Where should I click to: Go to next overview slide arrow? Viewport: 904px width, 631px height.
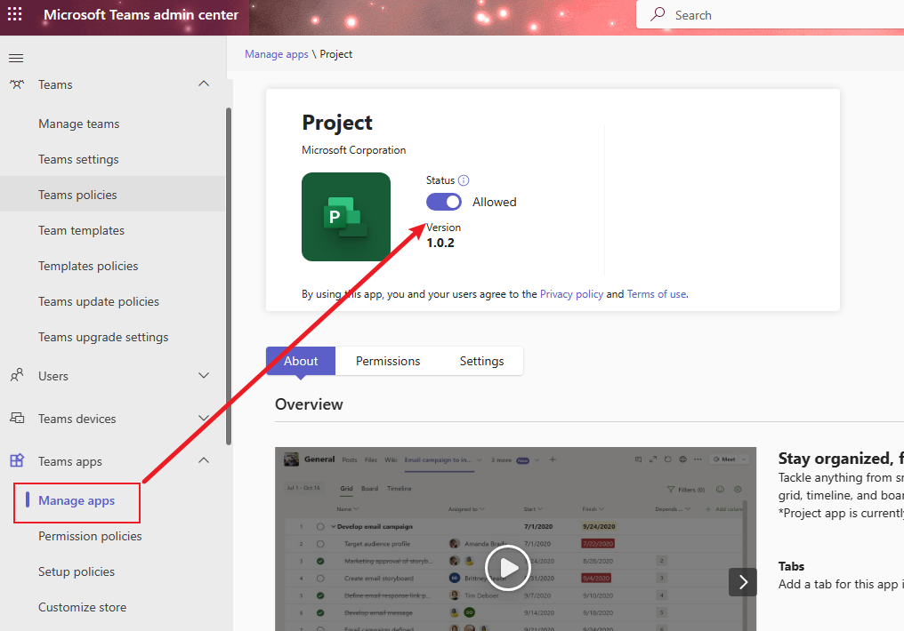coord(743,582)
